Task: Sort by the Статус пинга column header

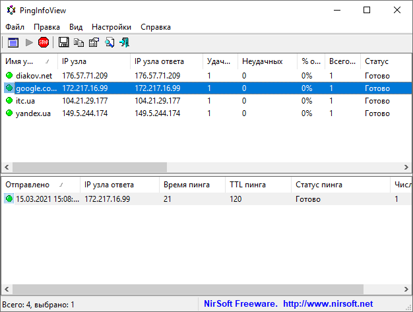Action: click(x=341, y=185)
